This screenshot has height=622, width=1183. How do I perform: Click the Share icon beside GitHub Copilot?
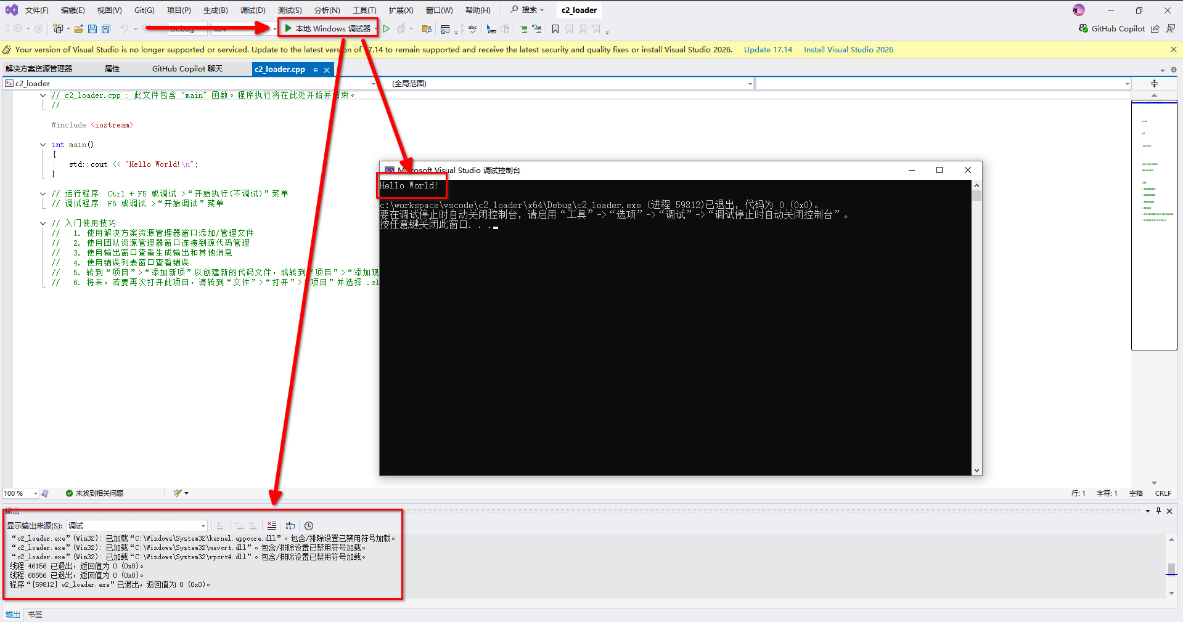[x=1155, y=29]
